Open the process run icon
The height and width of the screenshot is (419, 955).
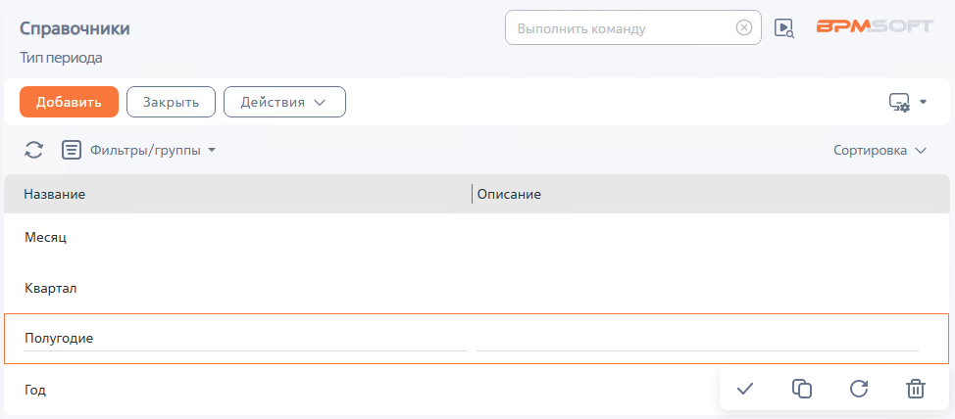click(x=783, y=27)
